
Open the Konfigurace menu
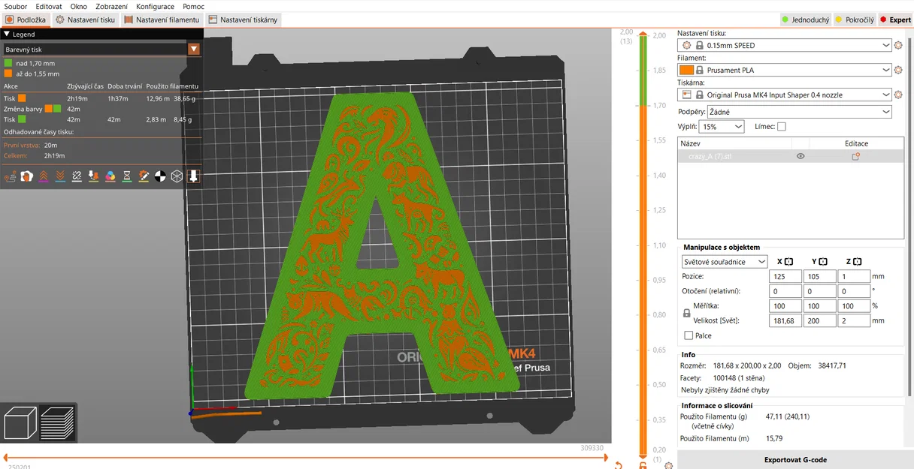tap(155, 6)
